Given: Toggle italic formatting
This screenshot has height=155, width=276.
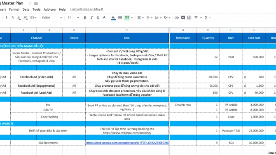Looking at the screenshot, I should pyautogui.click(x=91, y=18).
